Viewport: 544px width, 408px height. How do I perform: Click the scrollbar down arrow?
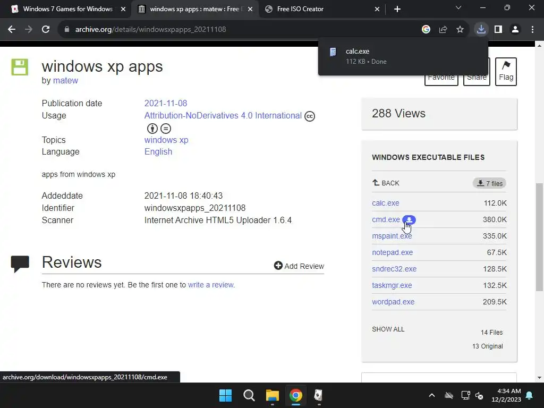(539, 378)
